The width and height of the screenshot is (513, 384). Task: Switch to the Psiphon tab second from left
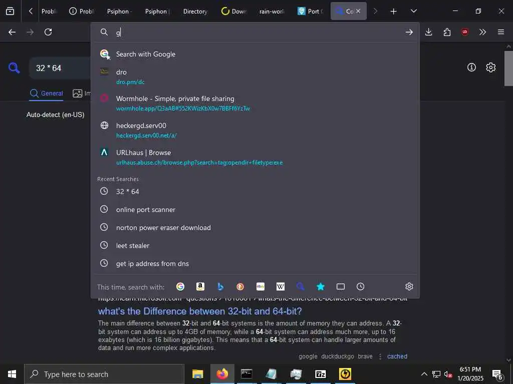click(x=157, y=11)
